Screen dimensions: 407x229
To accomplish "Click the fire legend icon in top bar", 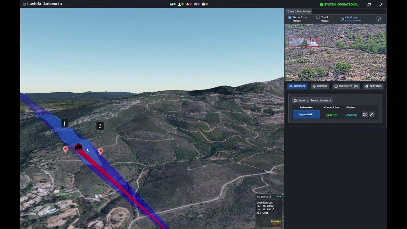I will pos(188,4).
